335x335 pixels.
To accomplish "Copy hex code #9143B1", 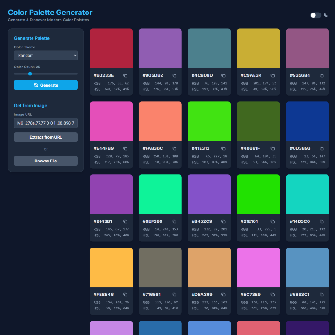I will (x=125, y=221).
